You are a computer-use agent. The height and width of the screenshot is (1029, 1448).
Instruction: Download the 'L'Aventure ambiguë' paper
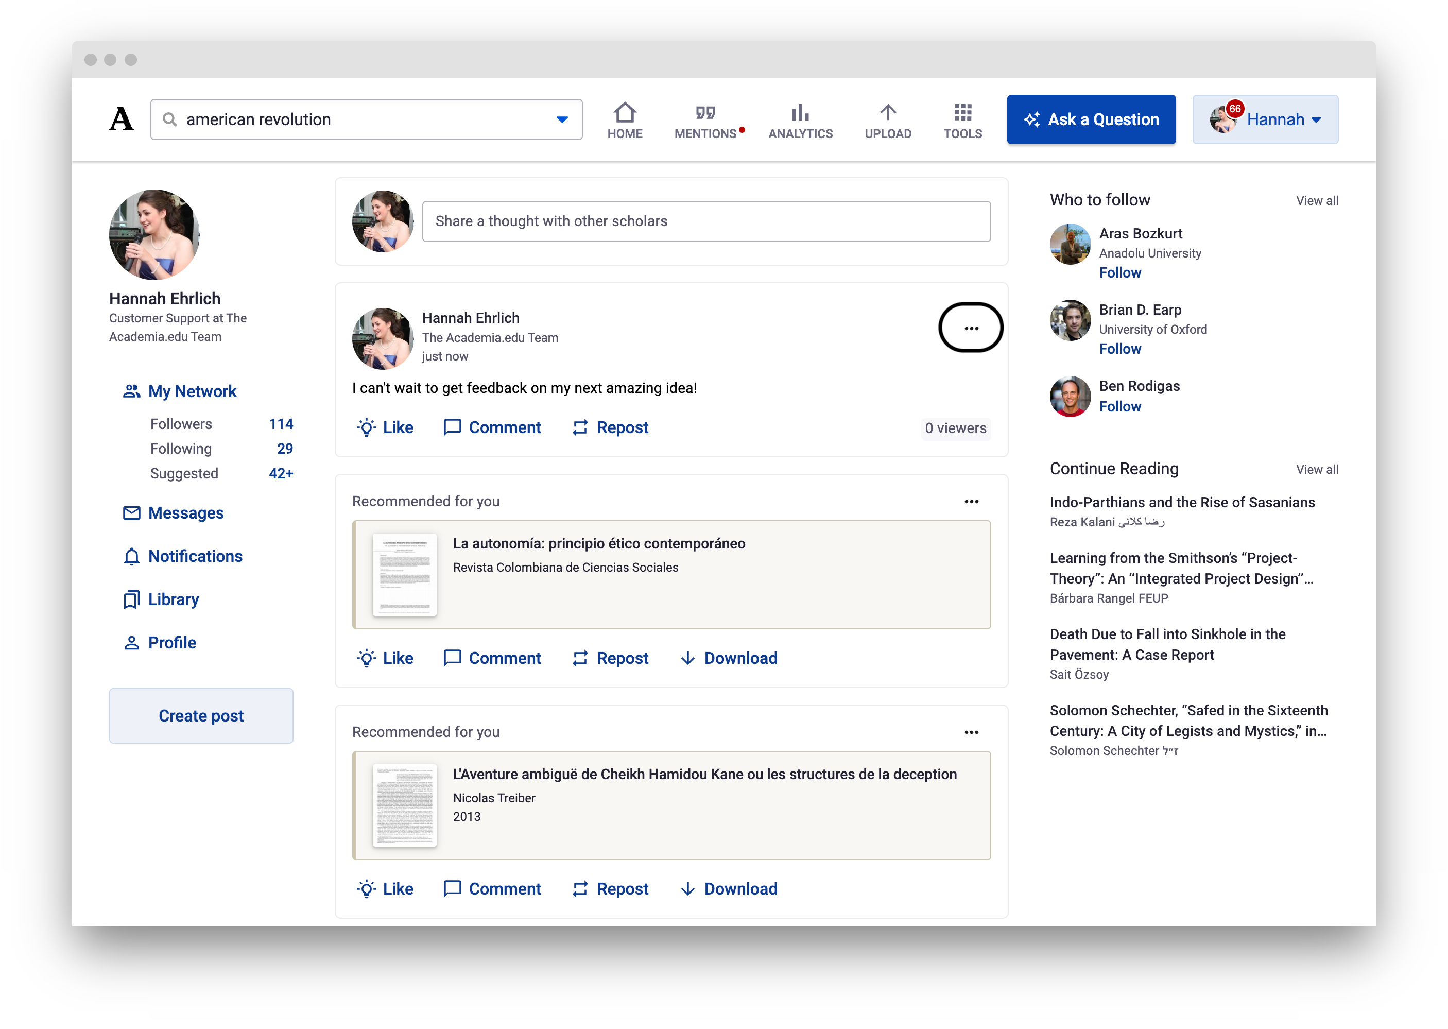tap(729, 888)
